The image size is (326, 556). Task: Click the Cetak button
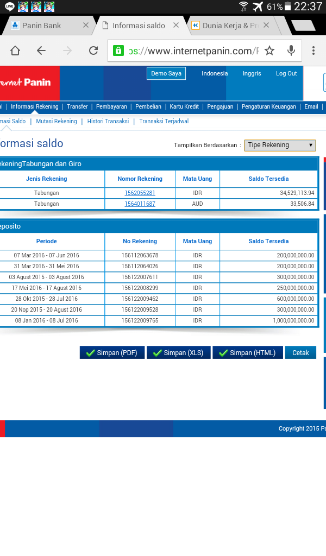pos(300,352)
